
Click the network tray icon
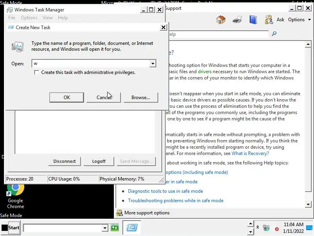266,228
